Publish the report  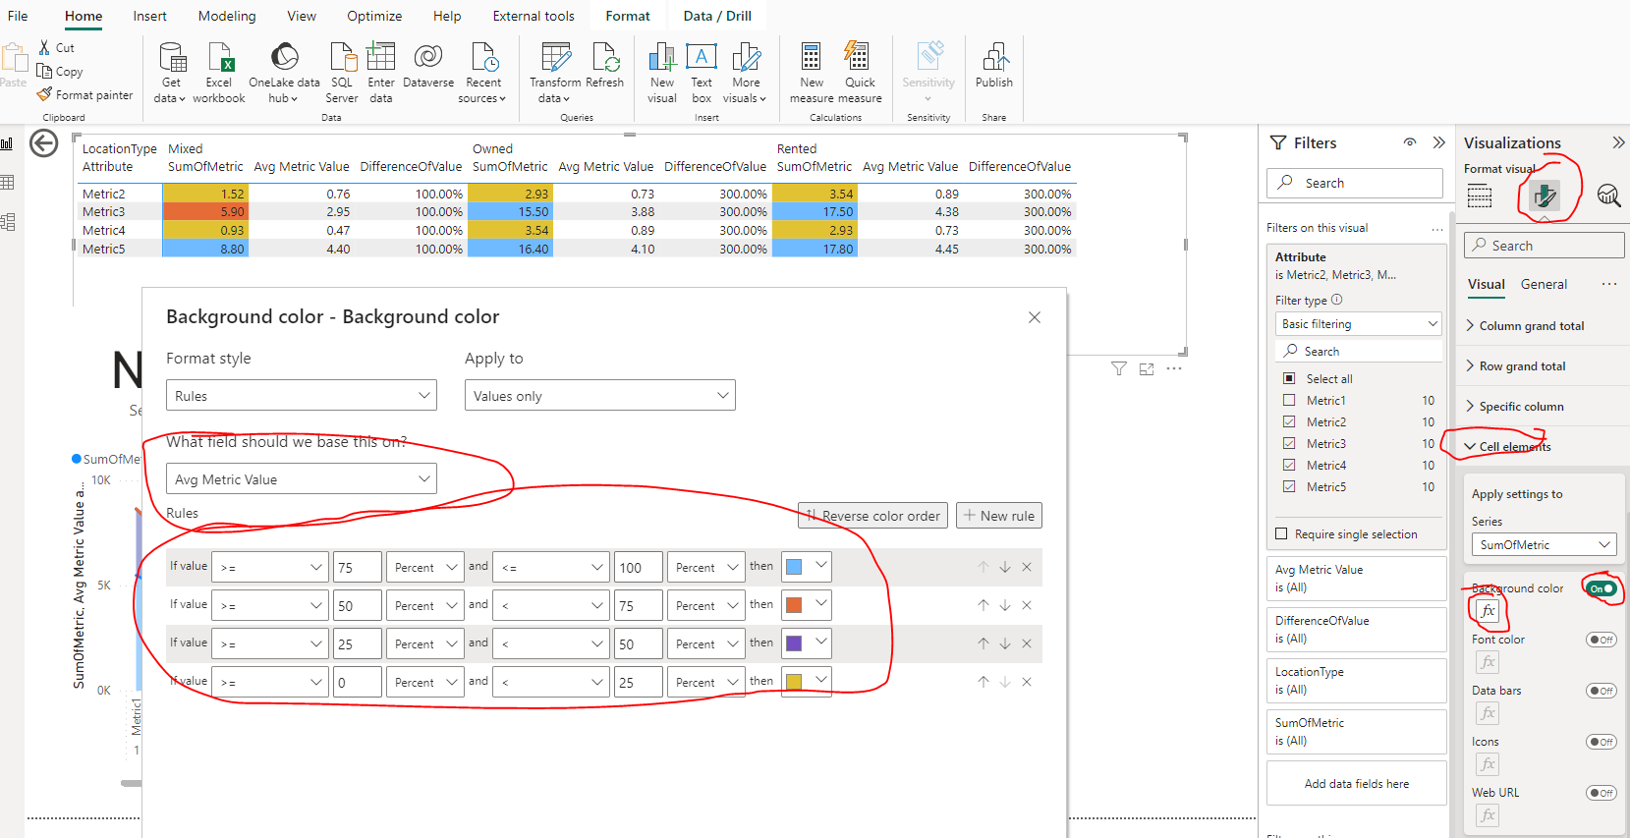[x=994, y=66]
